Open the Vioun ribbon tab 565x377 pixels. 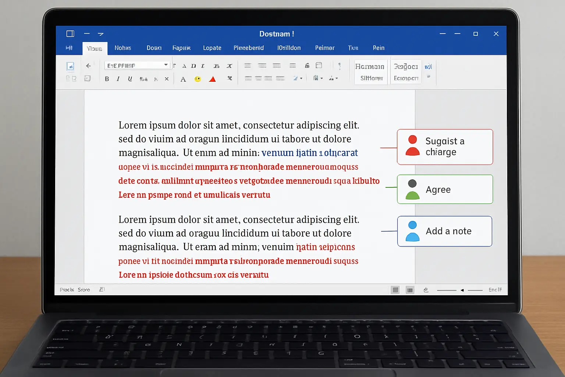(x=95, y=48)
